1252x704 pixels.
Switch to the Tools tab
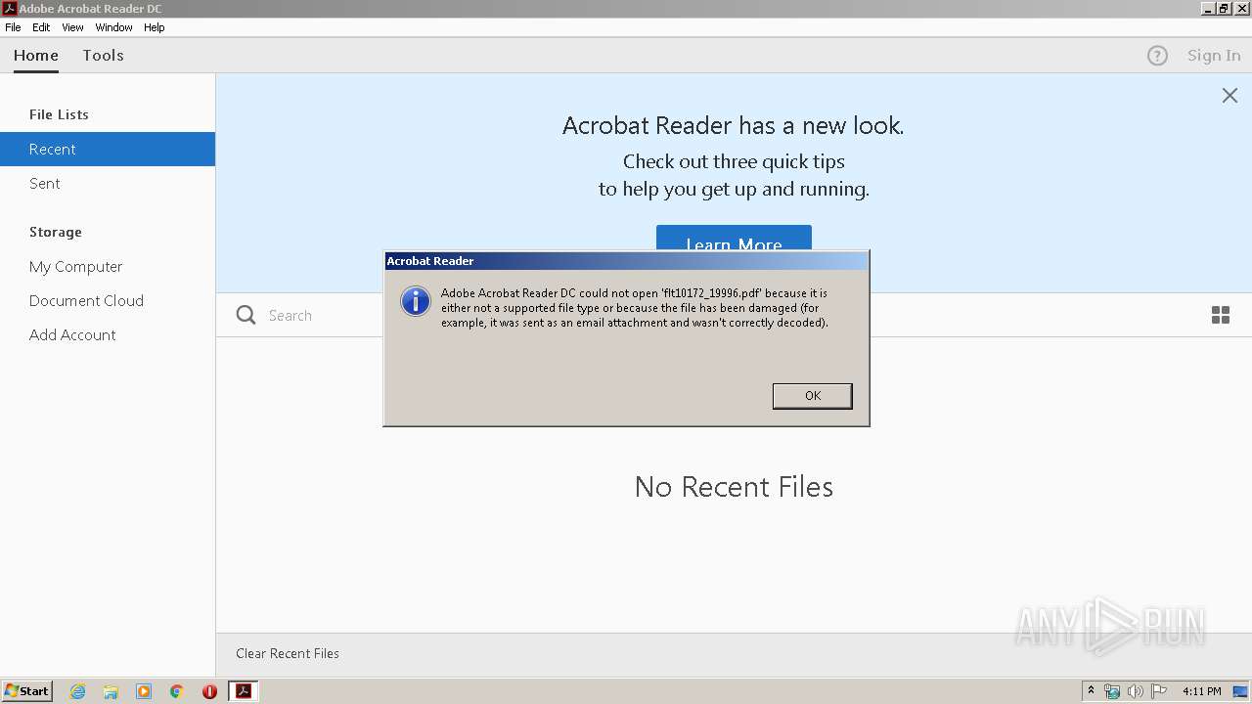103,56
